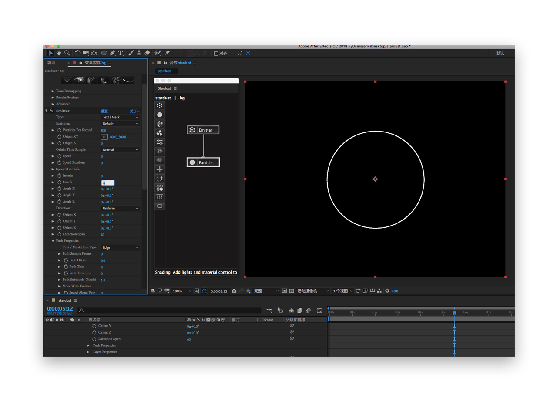Select the Particle node in Stardust graph
Image resolution: width=557 pixels, height=402 pixels.
203,162
